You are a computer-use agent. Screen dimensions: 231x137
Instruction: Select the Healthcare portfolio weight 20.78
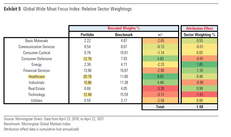87,77
